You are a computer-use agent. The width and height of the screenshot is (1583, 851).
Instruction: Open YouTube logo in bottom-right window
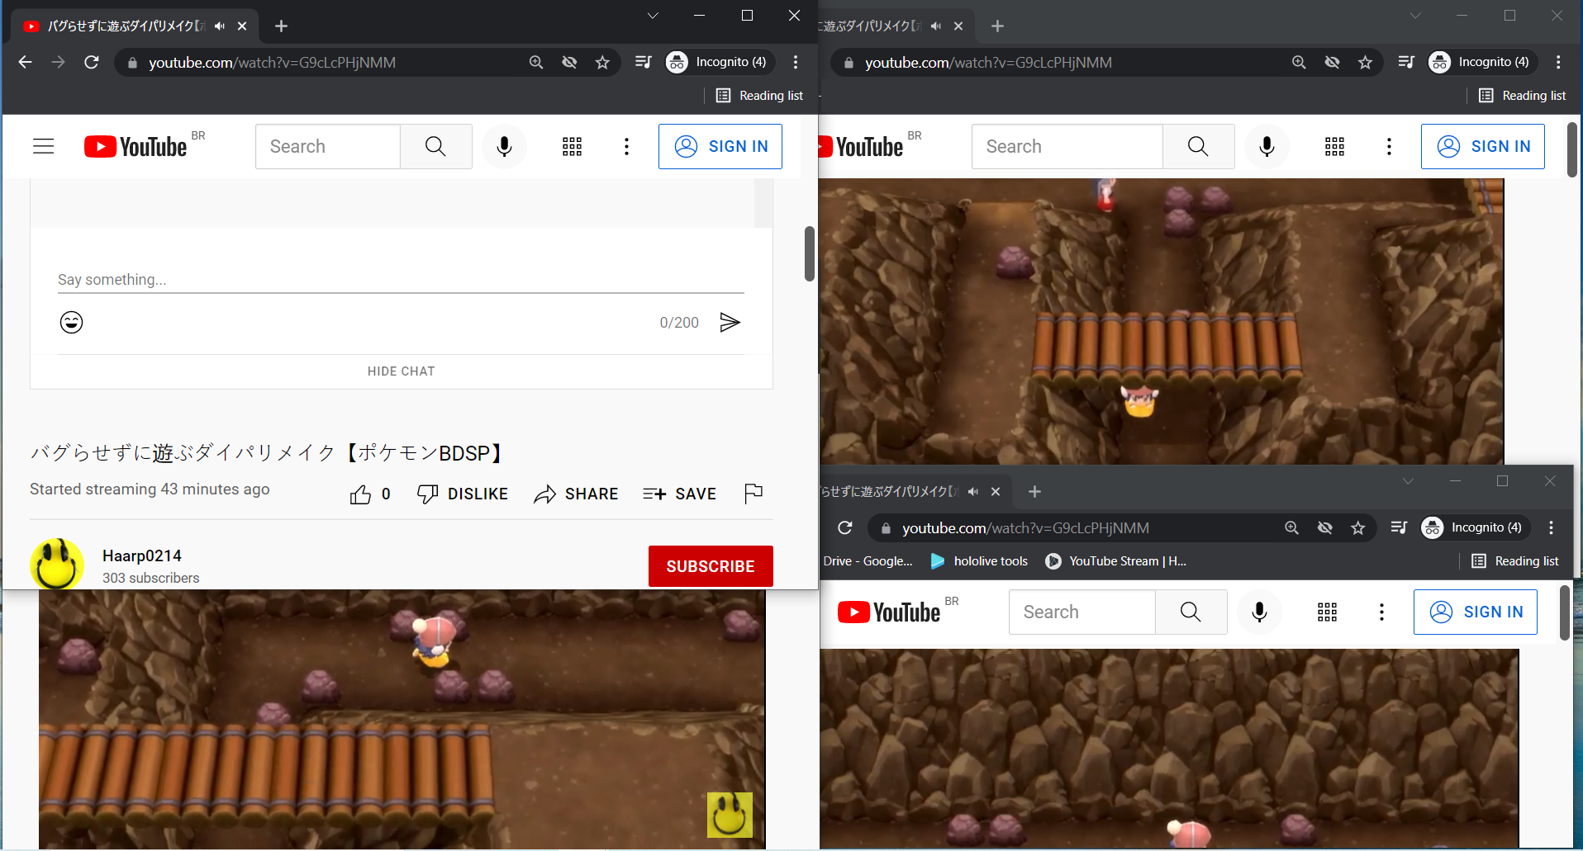coord(889,612)
